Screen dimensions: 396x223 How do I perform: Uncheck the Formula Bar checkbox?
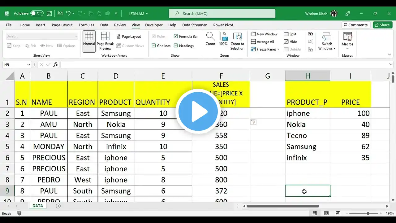coord(176,37)
